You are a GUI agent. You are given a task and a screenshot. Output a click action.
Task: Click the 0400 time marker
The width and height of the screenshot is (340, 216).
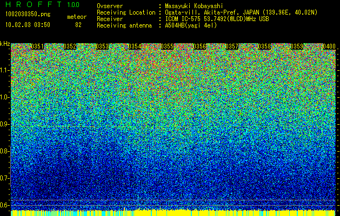pos(329,46)
